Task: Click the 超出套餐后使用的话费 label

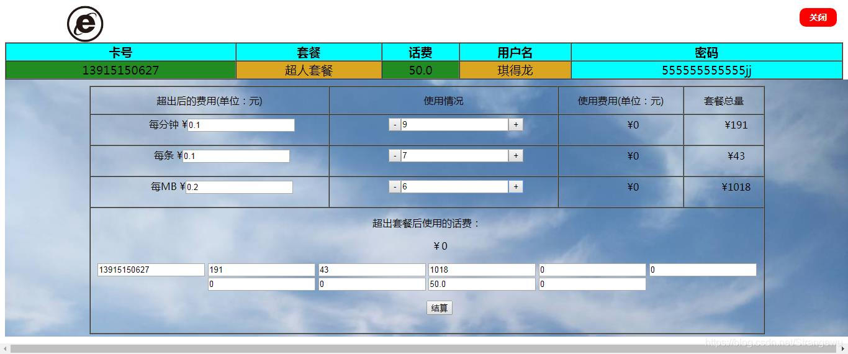Action: pos(426,224)
